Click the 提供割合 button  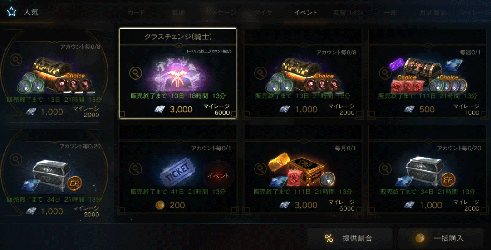350,238
